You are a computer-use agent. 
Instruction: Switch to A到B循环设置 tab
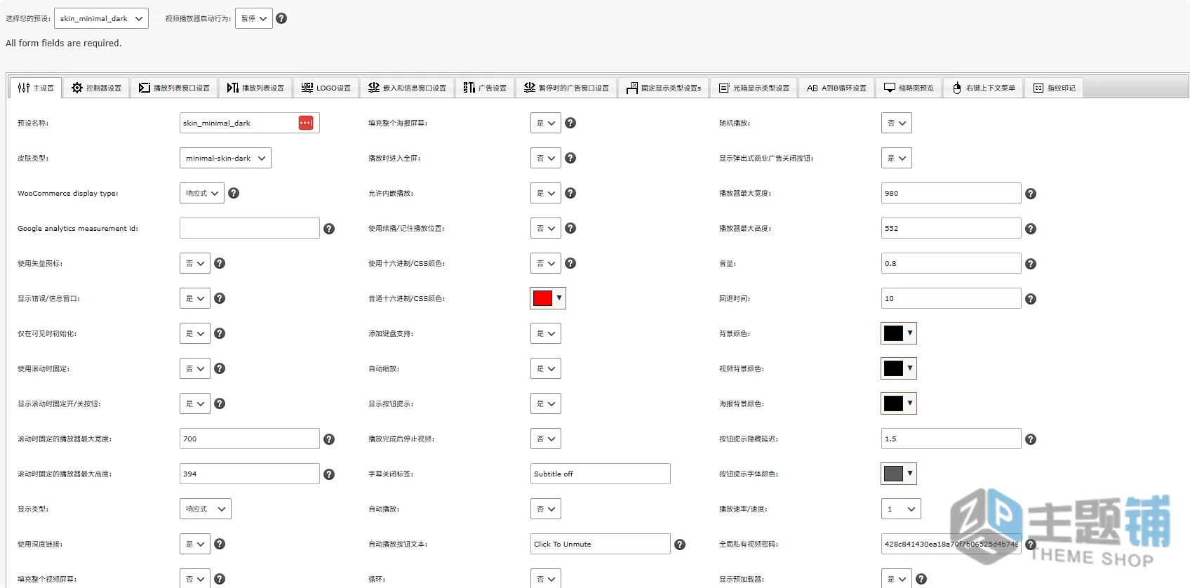click(836, 88)
